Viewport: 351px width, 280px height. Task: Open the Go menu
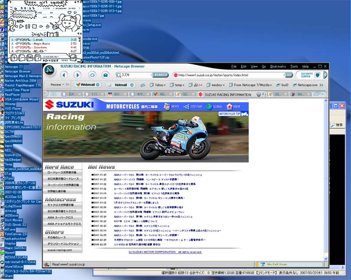(264, 66)
